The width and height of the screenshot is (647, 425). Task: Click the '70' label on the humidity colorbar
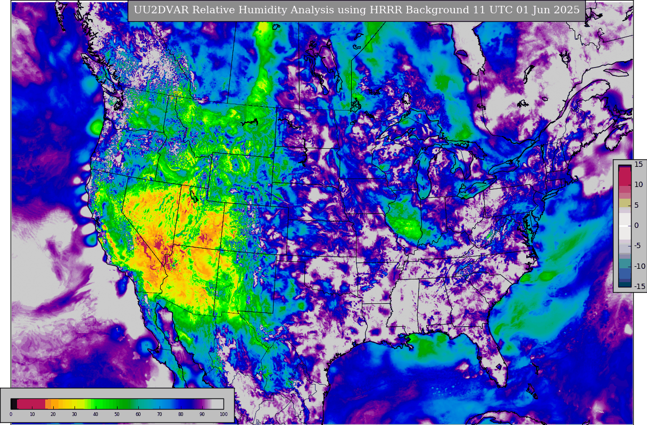(160, 414)
